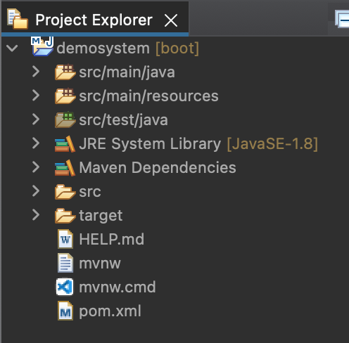The height and width of the screenshot is (343, 349).
Task: Click pom.xml Maven file icon
Action: point(65,311)
